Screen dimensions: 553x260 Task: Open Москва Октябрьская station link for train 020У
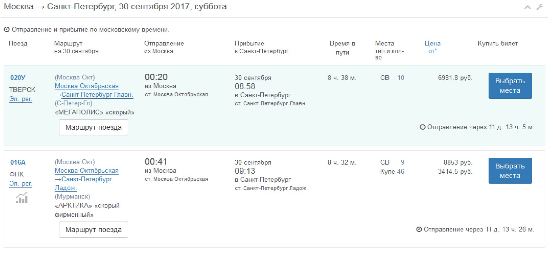pos(86,86)
